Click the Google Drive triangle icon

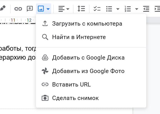45,58
